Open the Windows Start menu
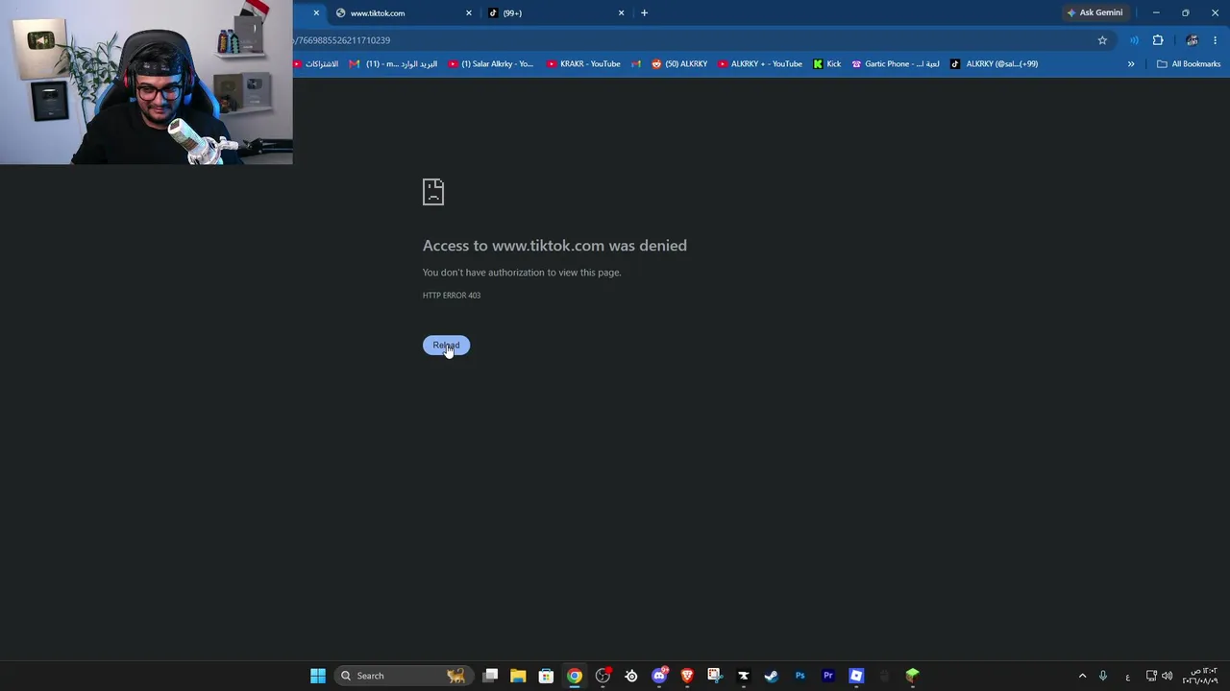 pyautogui.click(x=318, y=676)
